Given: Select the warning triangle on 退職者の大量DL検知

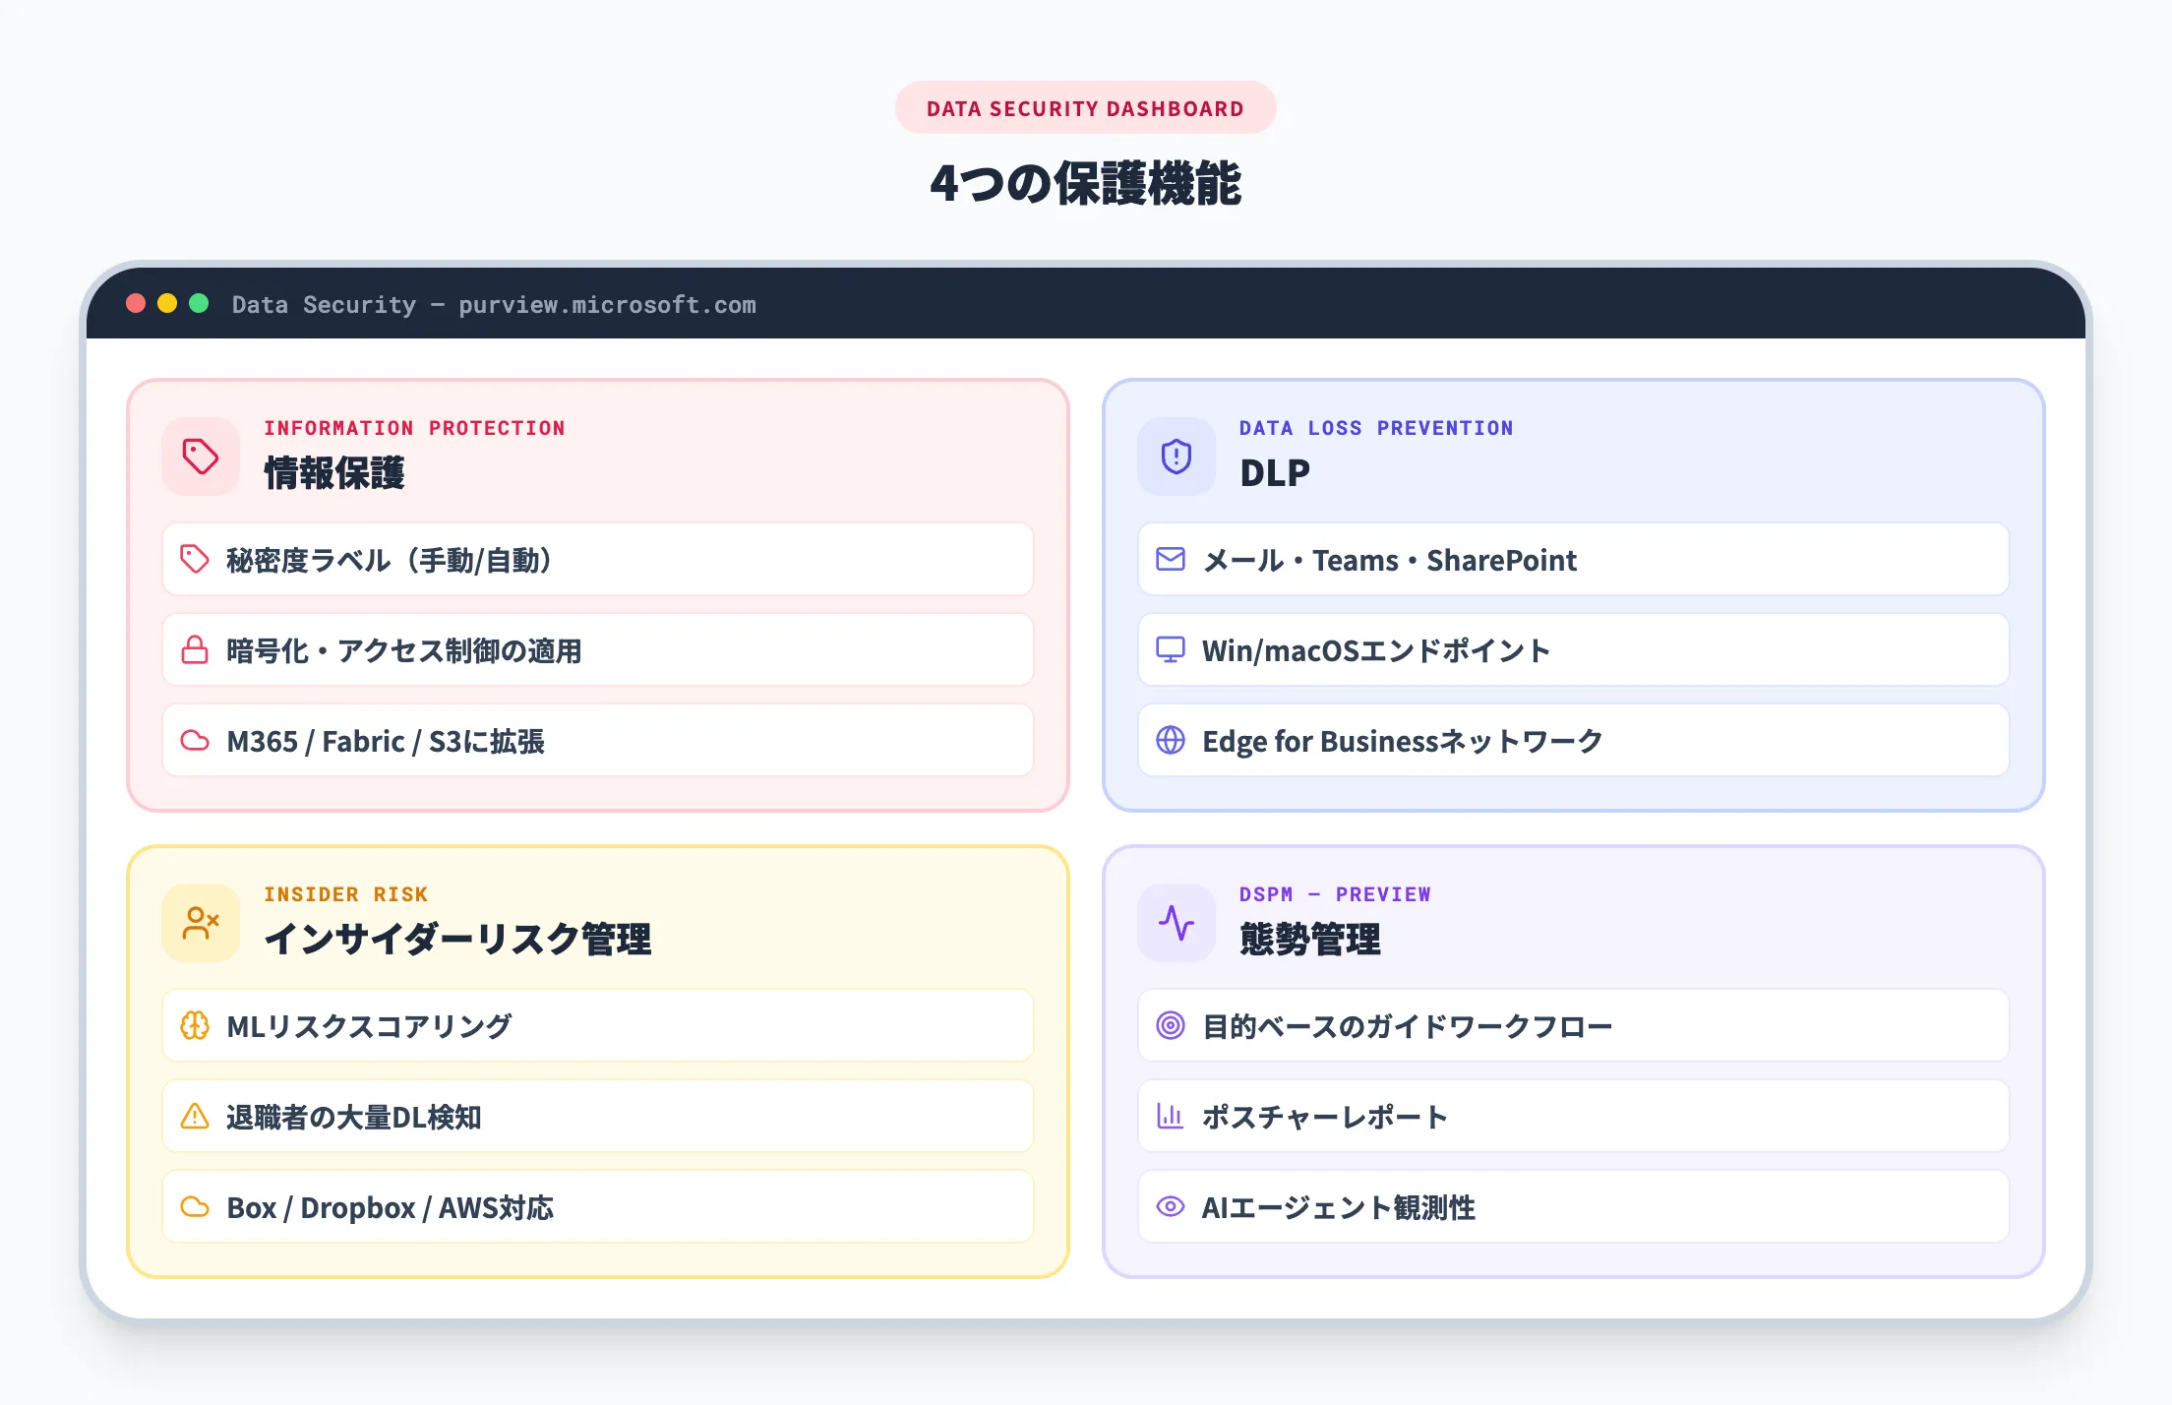Looking at the screenshot, I should (194, 1117).
